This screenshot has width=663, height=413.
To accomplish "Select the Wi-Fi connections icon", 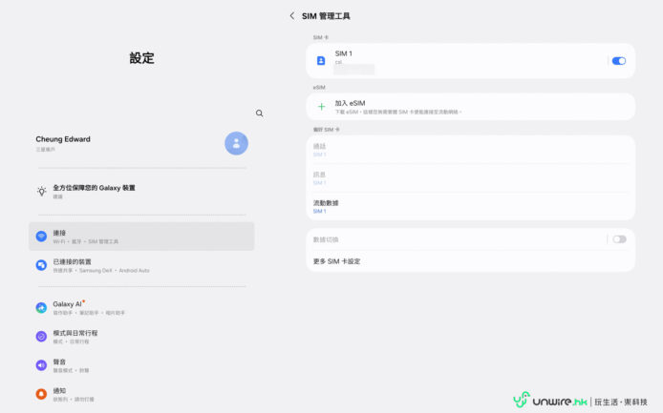I will tap(41, 236).
